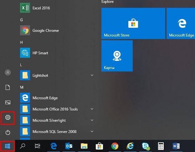
Task: Open the Microsoft Store tile
Action: [133, 23]
